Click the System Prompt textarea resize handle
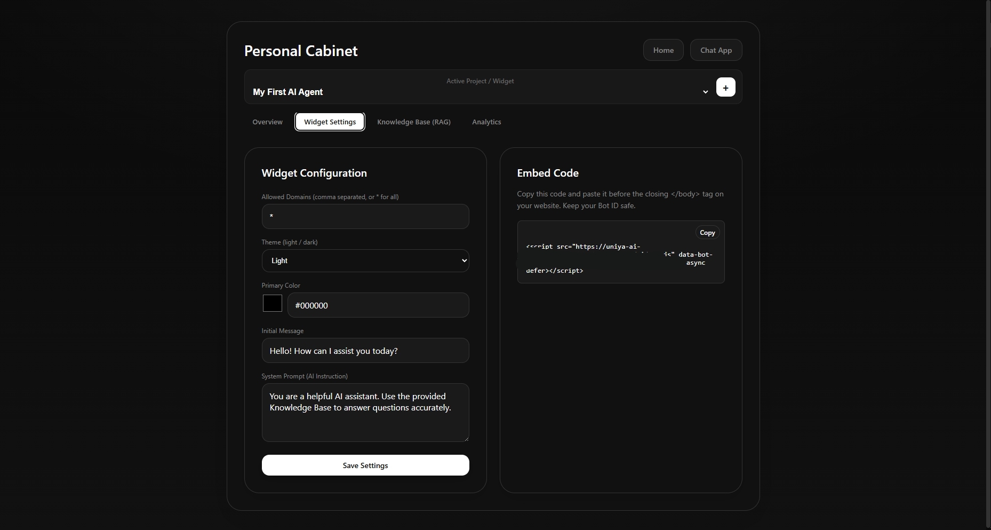 (466, 438)
